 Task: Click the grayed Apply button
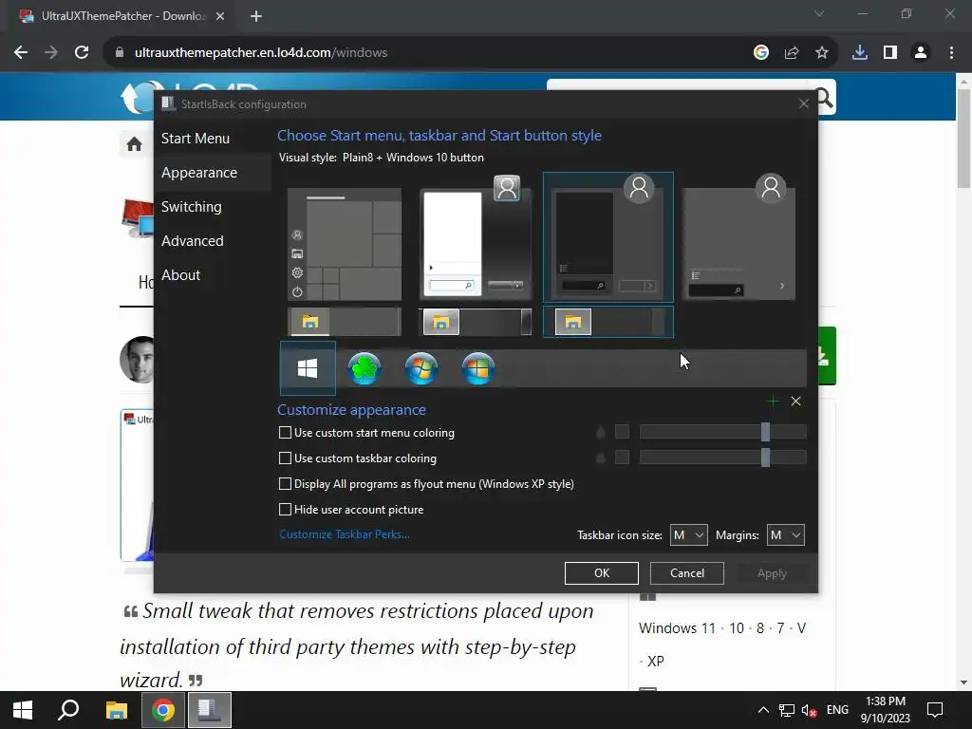(x=772, y=573)
